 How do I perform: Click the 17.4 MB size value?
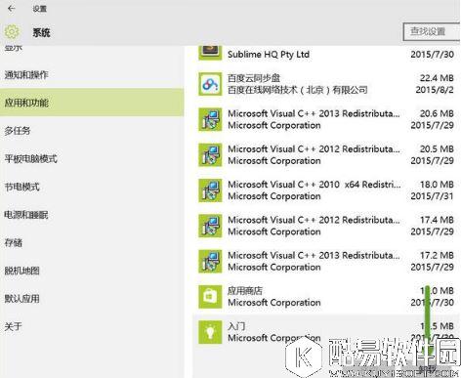click(x=437, y=220)
